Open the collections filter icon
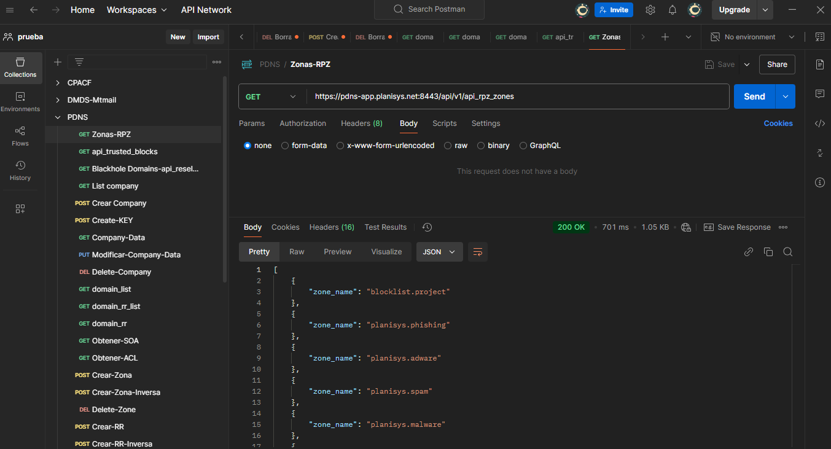This screenshot has width=831, height=449. click(79, 62)
